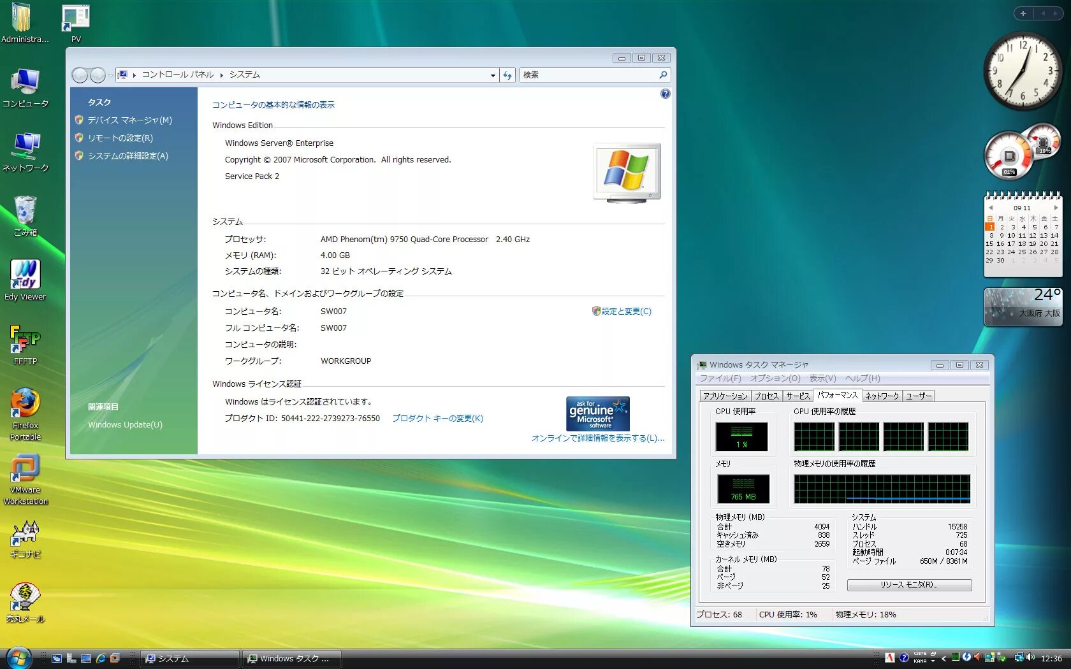Viewport: 1071px width, 669px height.
Task: Open ヘルプ(H) menu in Task Manager
Action: tap(863, 378)
